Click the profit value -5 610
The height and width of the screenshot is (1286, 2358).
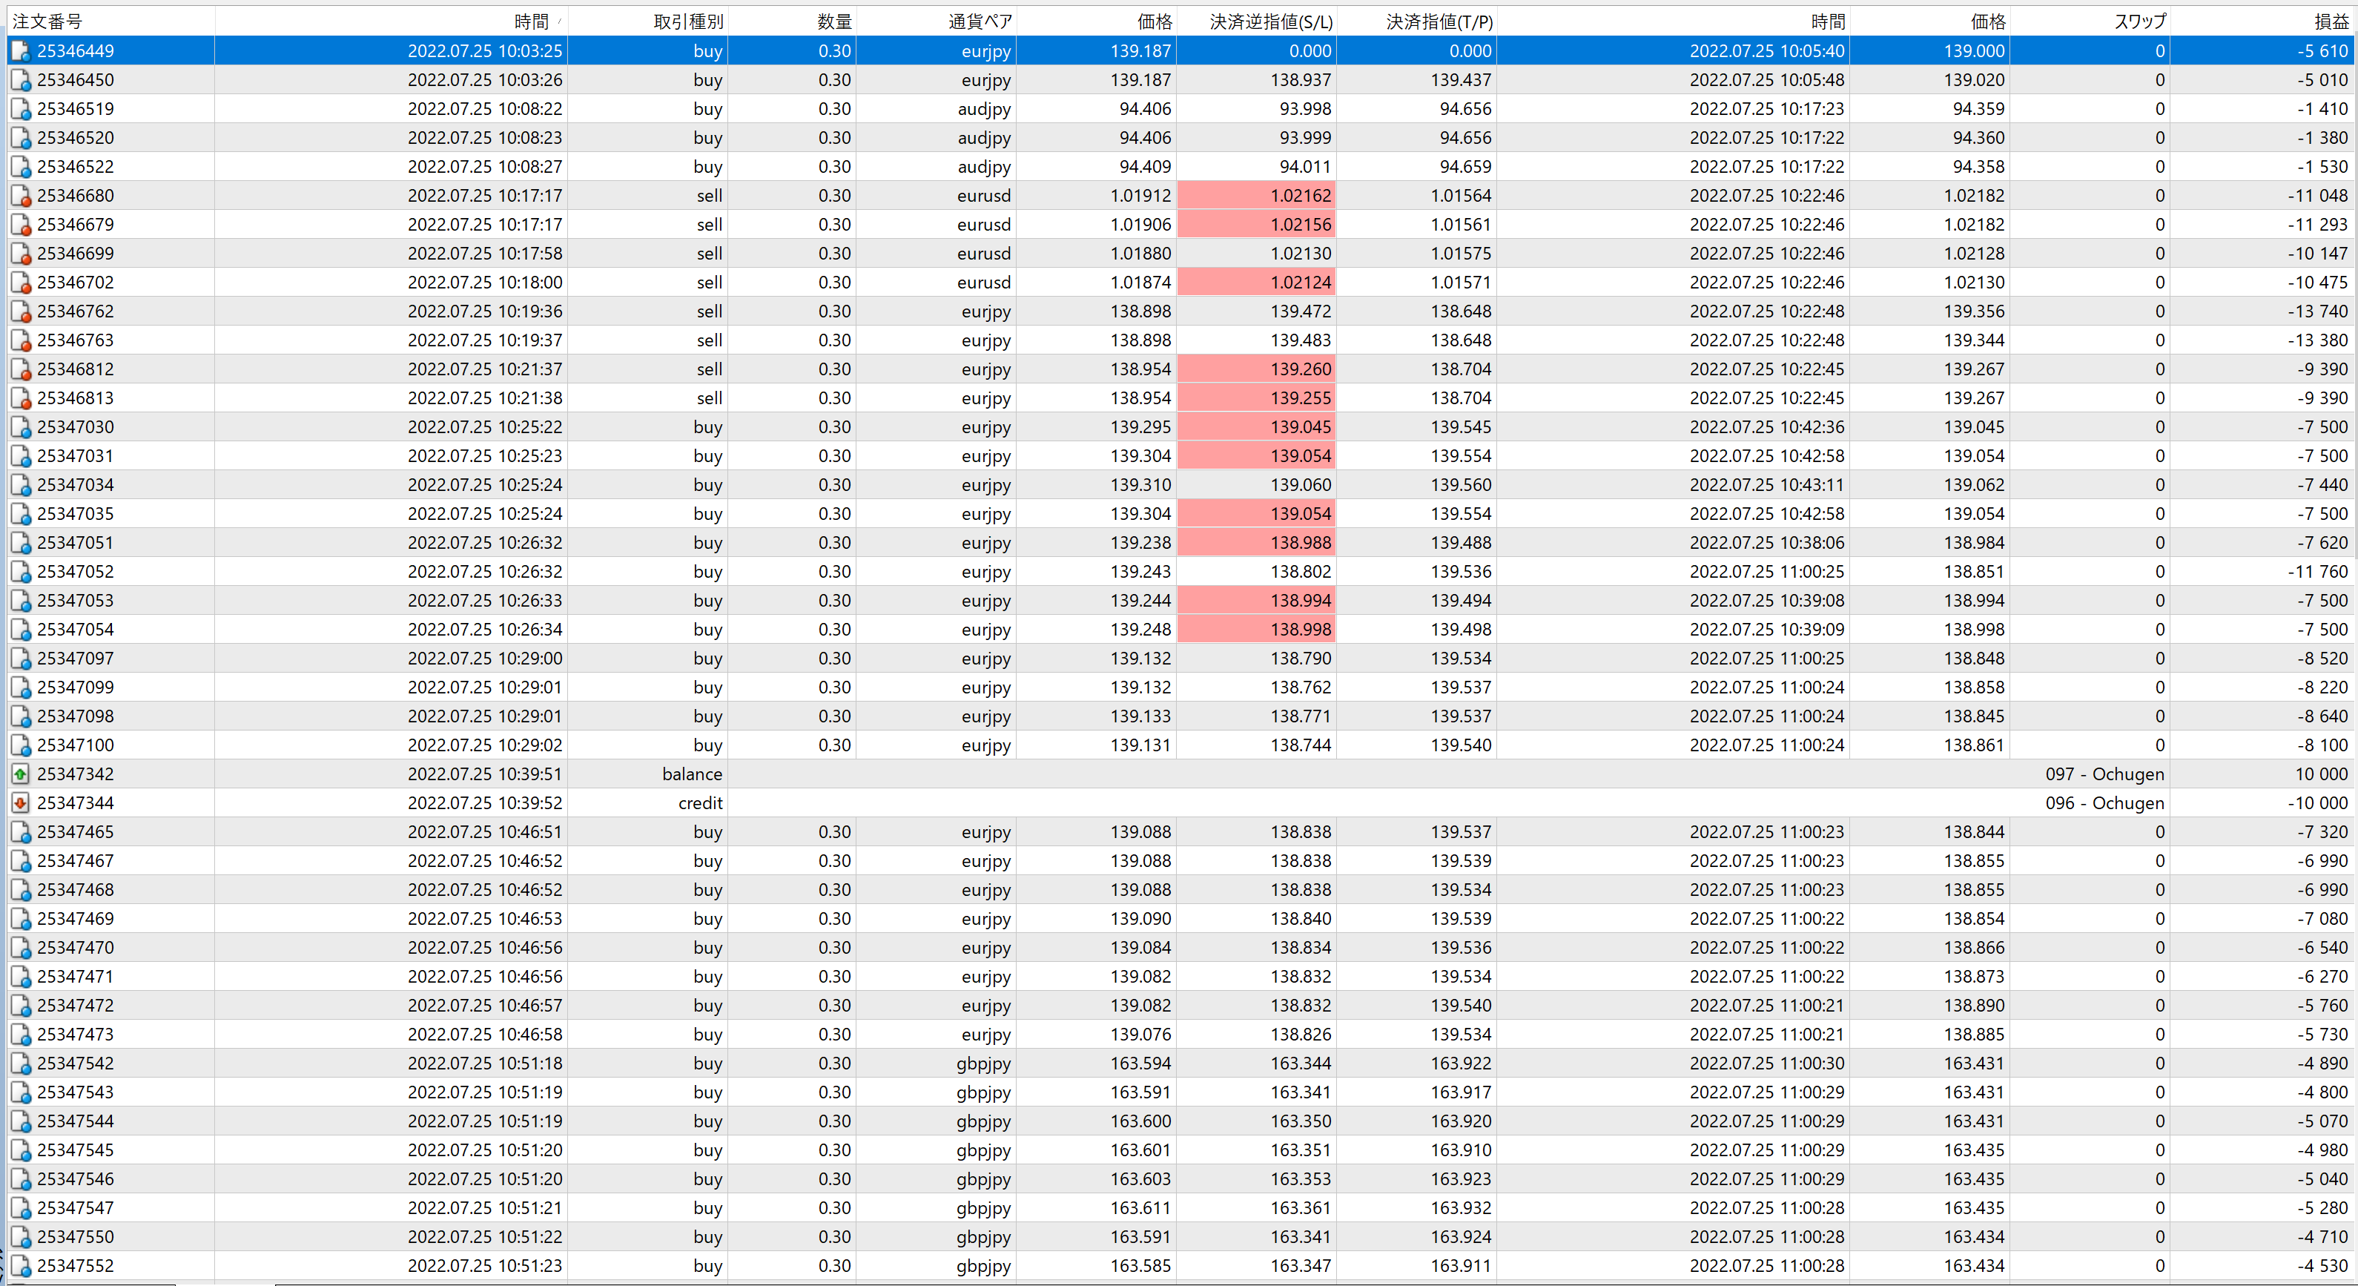click(2322, 51)
